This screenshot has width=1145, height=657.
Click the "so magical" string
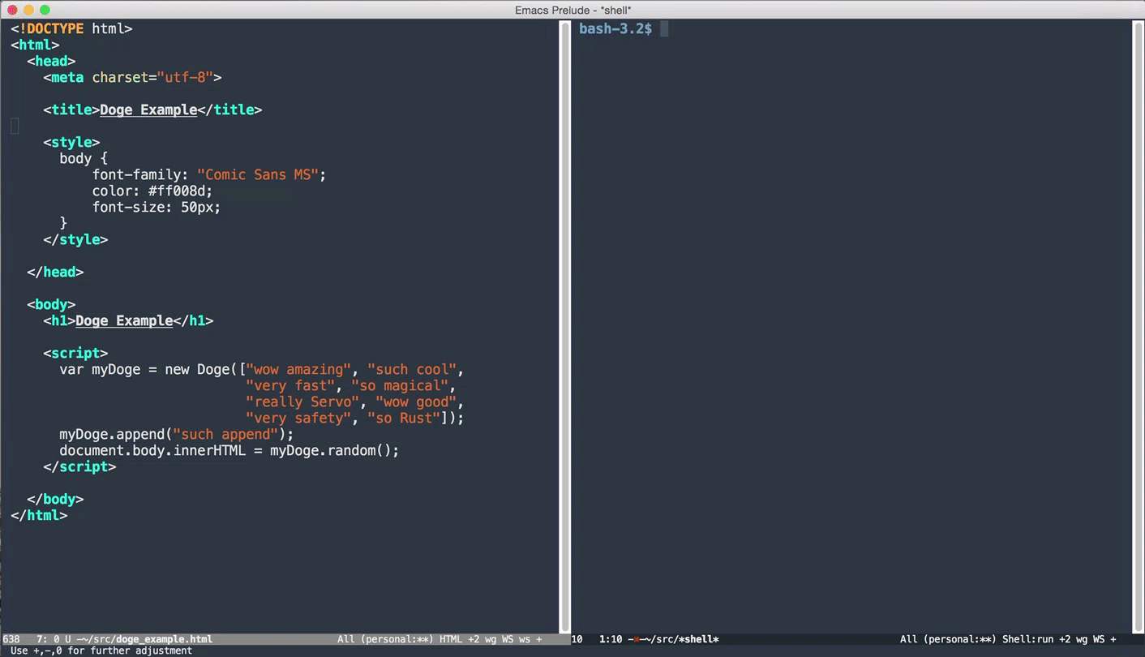click(400, 385)
